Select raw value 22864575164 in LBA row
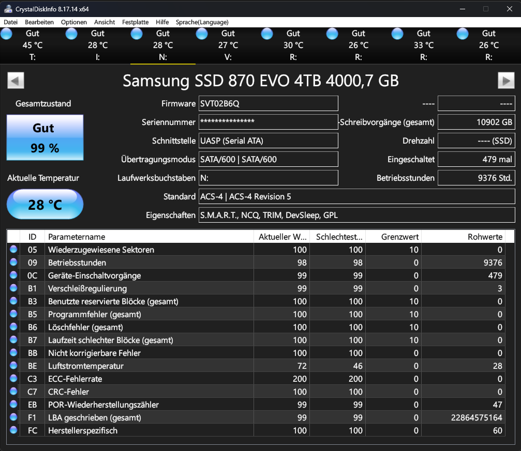The image size is (521, 451). (x=477, y=417)
